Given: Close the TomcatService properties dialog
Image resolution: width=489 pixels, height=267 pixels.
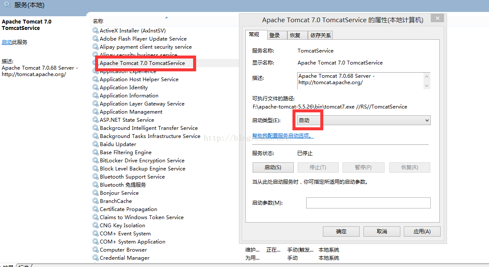Looking at the screenshot, I should click(438, 18).
